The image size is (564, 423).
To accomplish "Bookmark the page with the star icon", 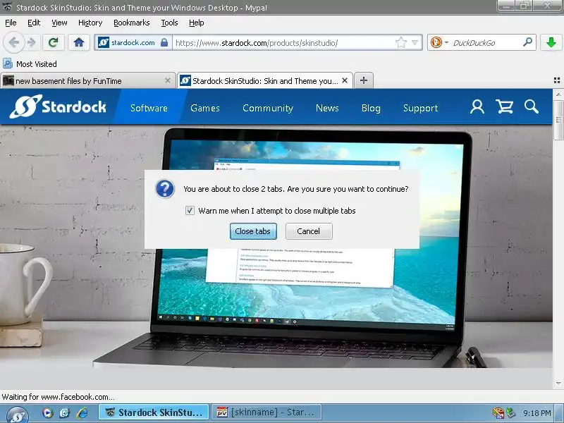I will (401, 43).
